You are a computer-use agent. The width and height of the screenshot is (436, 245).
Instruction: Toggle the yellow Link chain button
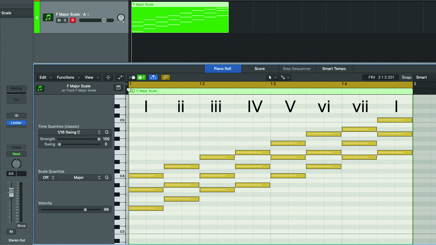click(x=165, y=77)
